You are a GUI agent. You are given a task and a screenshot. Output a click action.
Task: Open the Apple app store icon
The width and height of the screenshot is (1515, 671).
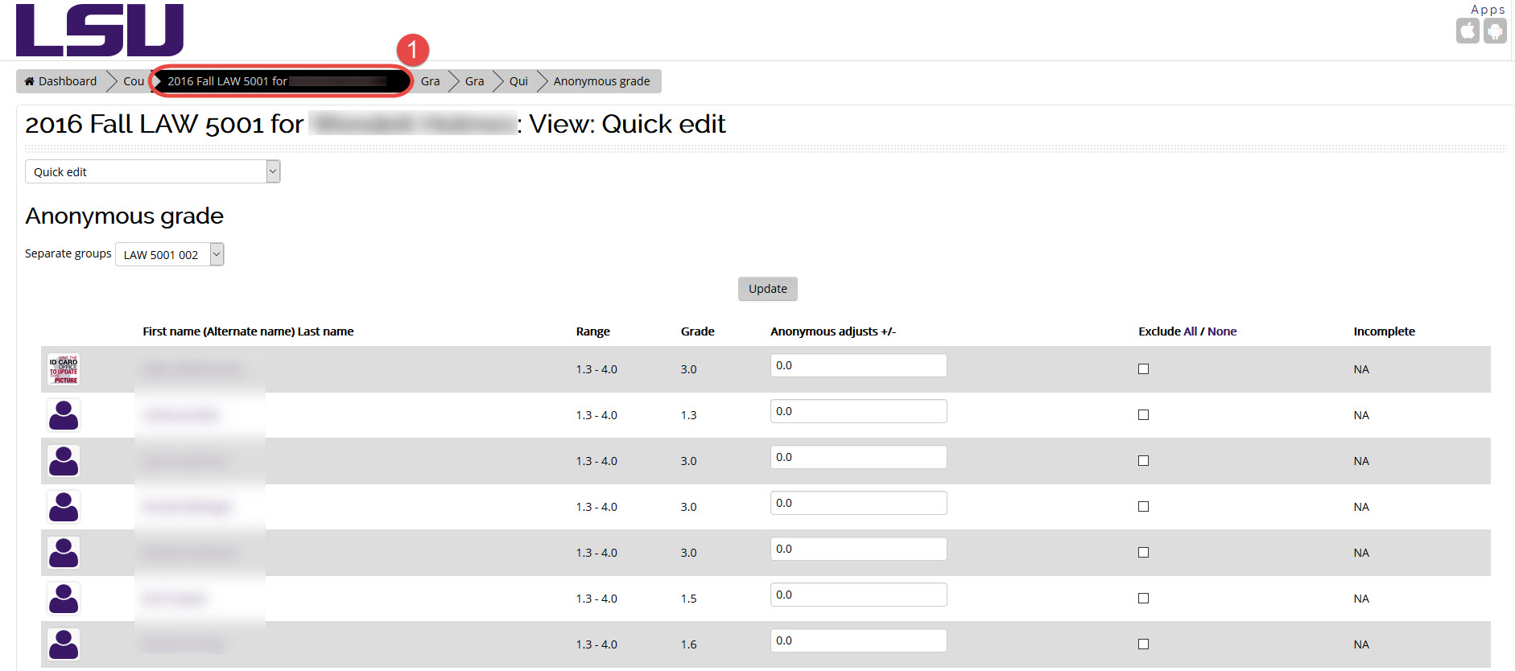1468,31
